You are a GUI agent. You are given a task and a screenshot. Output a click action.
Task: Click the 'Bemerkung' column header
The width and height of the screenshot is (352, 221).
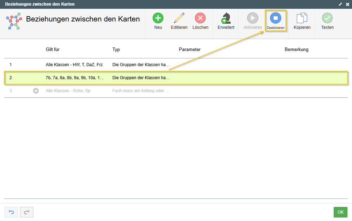point(296,49)
